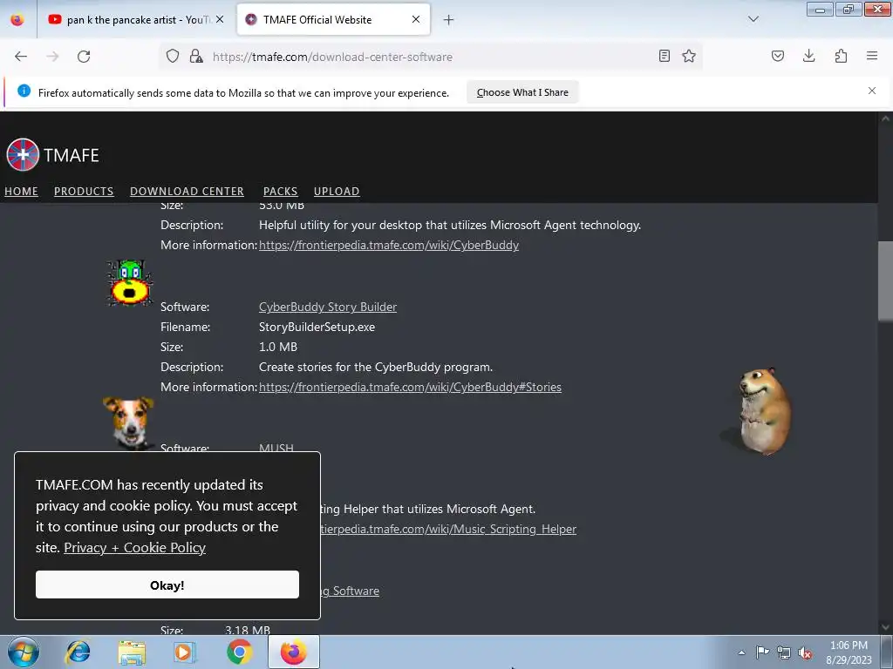This screenshot has height=669, width=893.
Task: Switch to the pan k pancake artist tab
Action: 135,20
